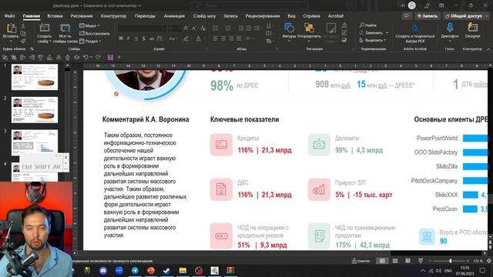This screenshot has height=277, width=493.
Task: Switch to Slide Sorter view icon
Action: [x=395, y=261]
